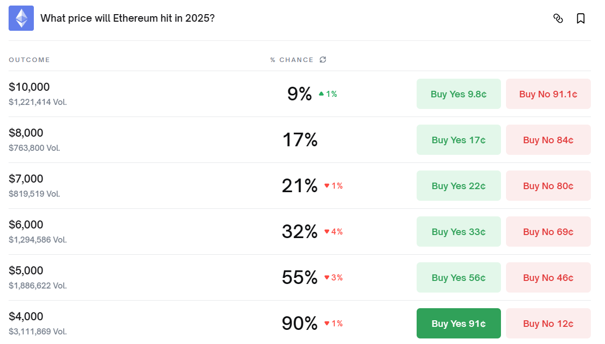Bookmark this Ethereum market
Viewport: 605px width, 344px height.
click(581, 19)
